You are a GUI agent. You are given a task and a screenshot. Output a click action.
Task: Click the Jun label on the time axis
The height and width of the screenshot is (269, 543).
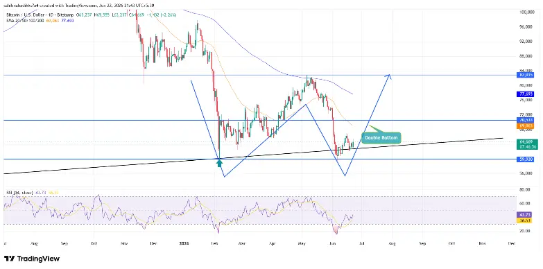pos(333,243)
